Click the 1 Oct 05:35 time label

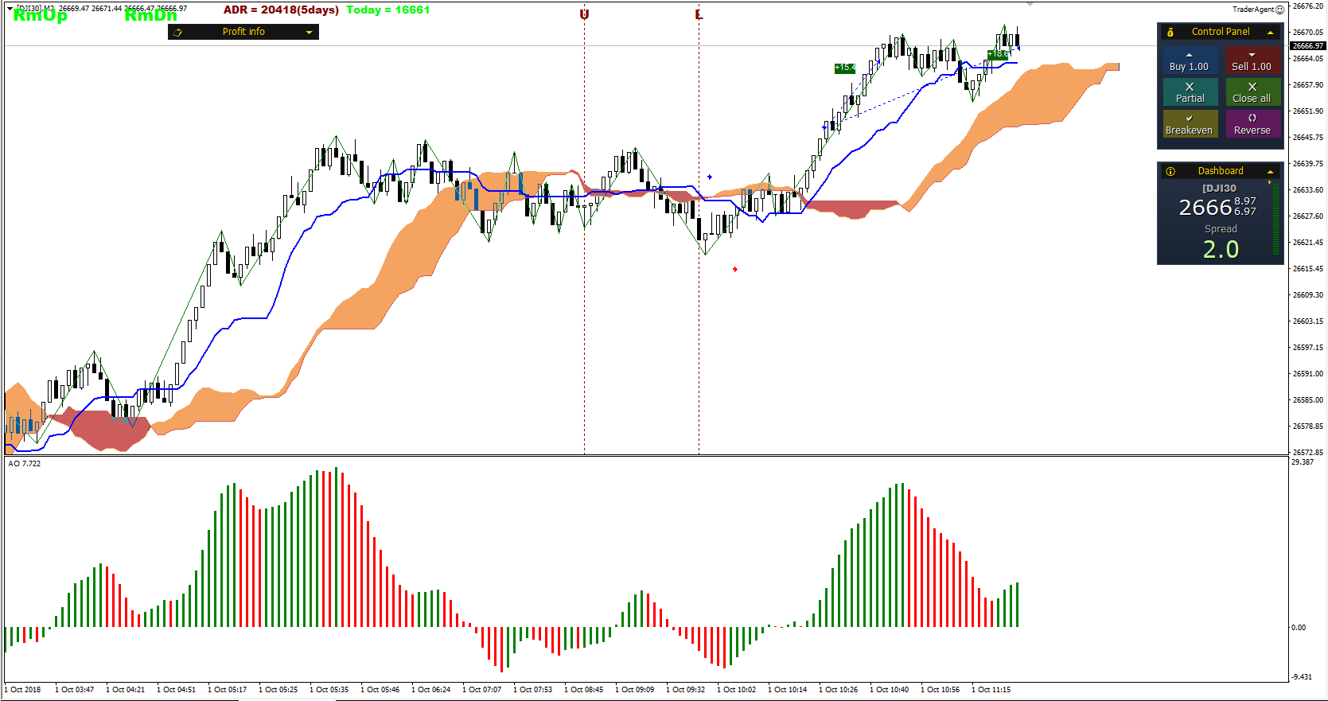329,690
